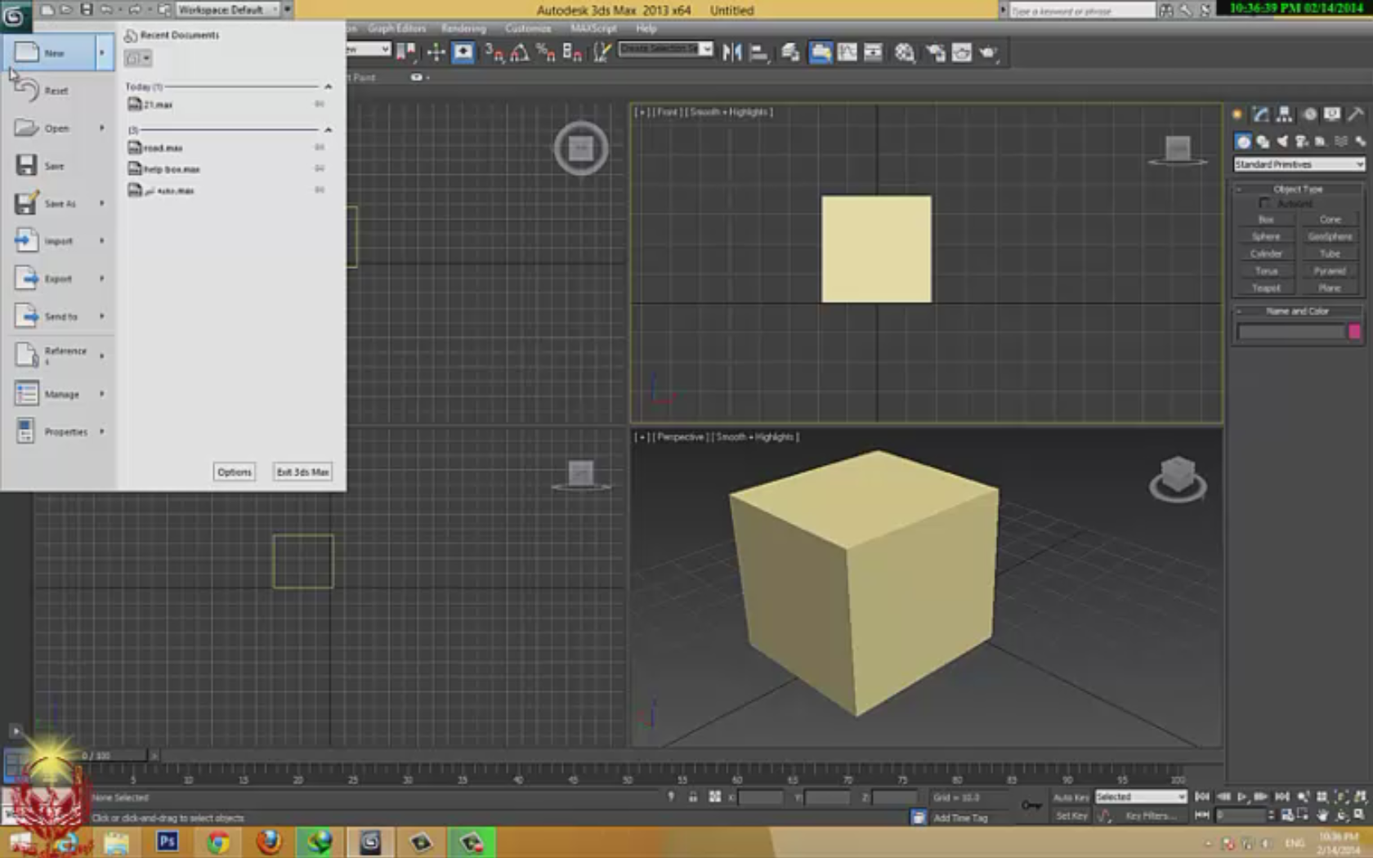Expand the Create Selection Set dropdown
The height and width of the screenshot is (858, 1373).
[x=706, y=49]
